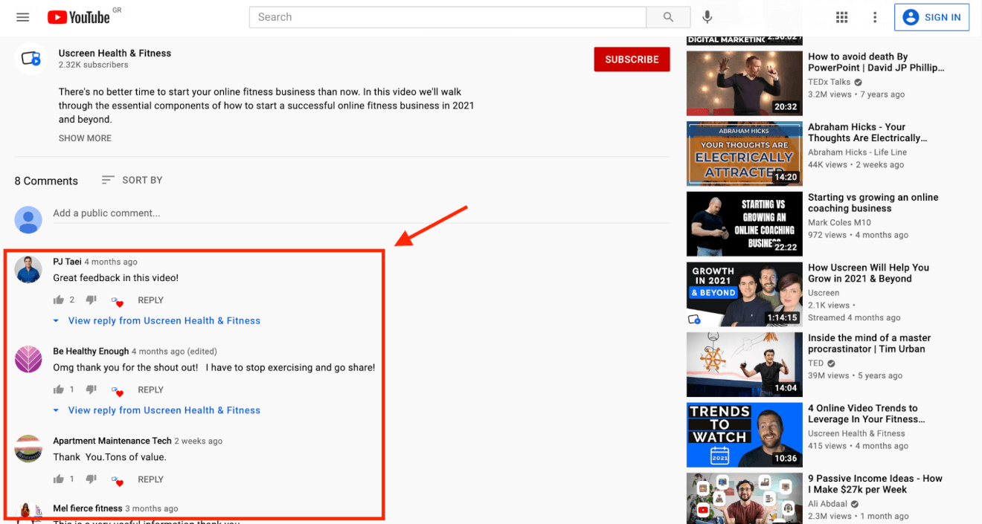Open '9 Passive Income Ideas' thumbnail
Screen dimensions: 982x524
point(744,499)
